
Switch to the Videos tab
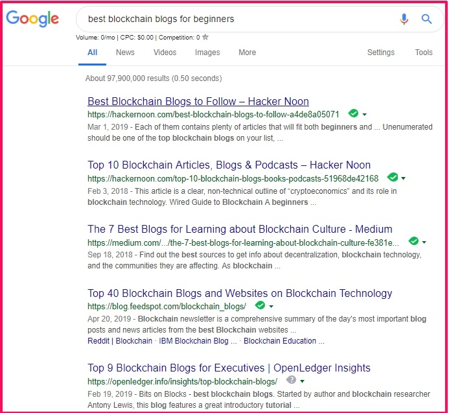(165, 53)
